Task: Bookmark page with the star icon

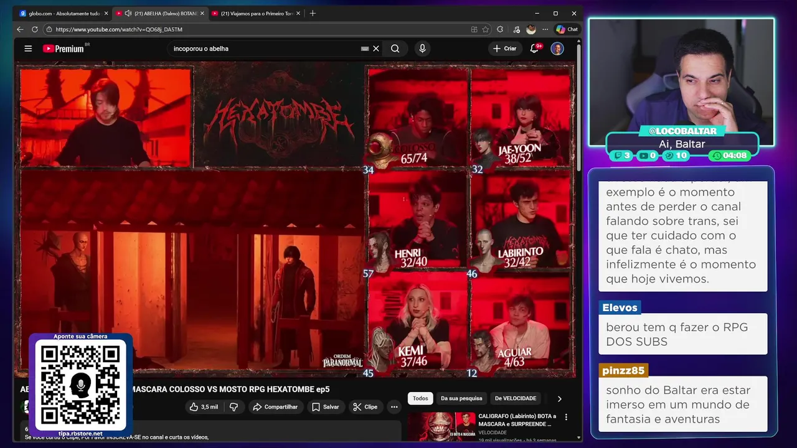Action: tap(486, 29)
